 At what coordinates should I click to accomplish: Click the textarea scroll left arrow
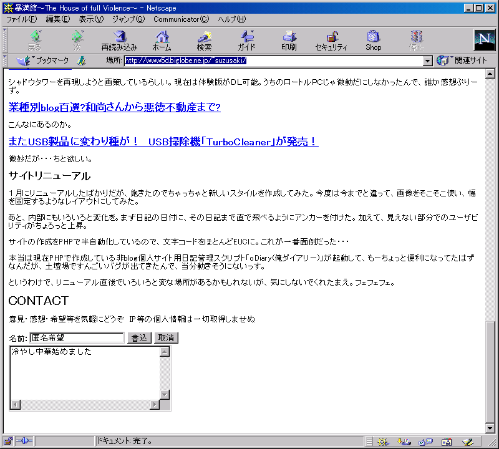[x=16, y=405]
